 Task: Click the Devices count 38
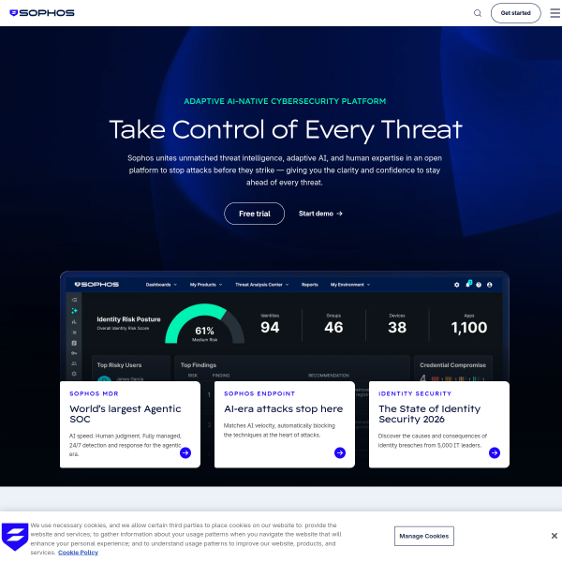pyautogui.click(x=397, y=327)
